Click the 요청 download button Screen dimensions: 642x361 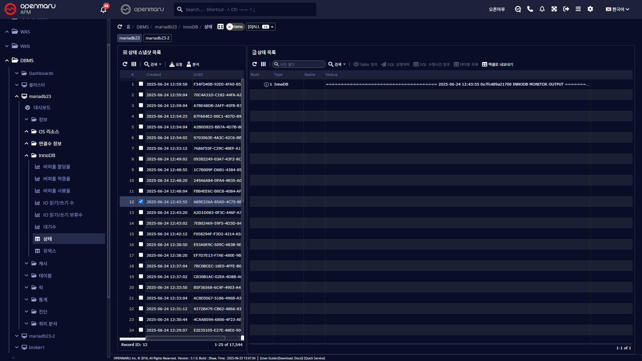tap(176, 65)
